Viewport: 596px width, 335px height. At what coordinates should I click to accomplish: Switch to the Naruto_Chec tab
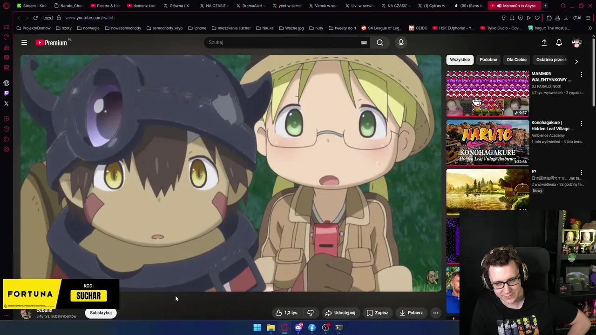(x=68, y=6)
